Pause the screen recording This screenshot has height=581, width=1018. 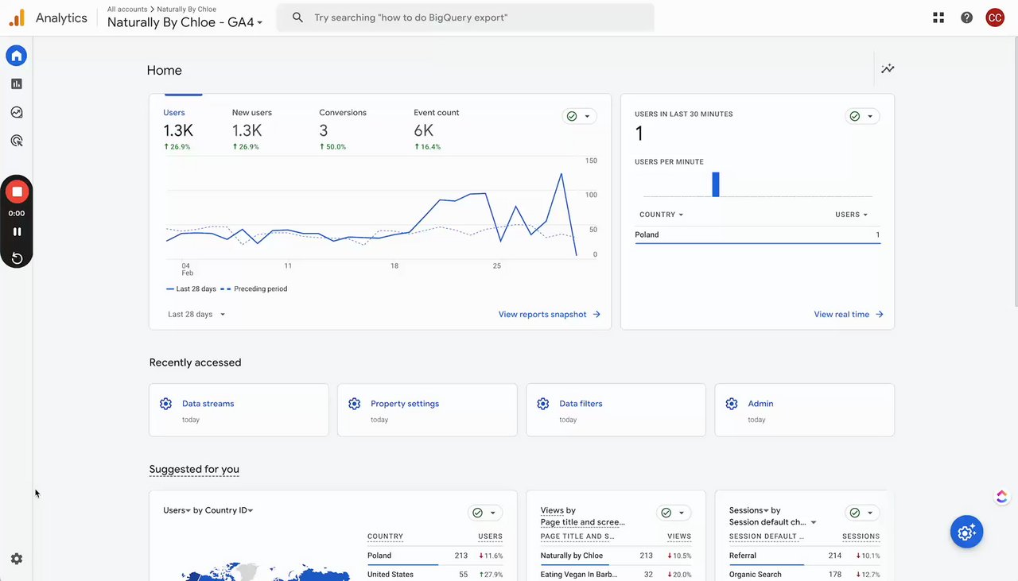coord(17,232)
